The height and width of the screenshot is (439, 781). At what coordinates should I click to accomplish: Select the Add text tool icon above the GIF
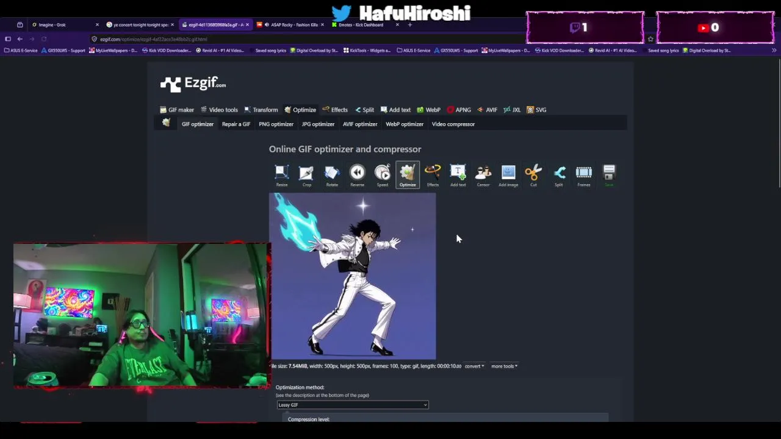coord(458,175)
